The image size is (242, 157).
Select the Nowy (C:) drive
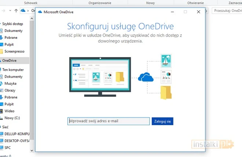pyautogui.click(x=12, y=118)
